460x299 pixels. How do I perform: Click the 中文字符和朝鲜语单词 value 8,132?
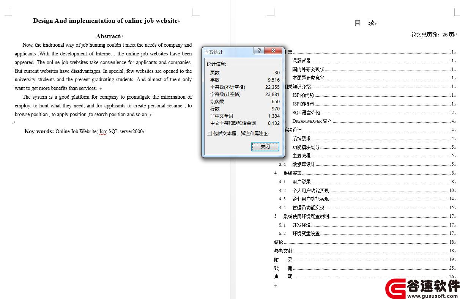(x=274, y=123)
